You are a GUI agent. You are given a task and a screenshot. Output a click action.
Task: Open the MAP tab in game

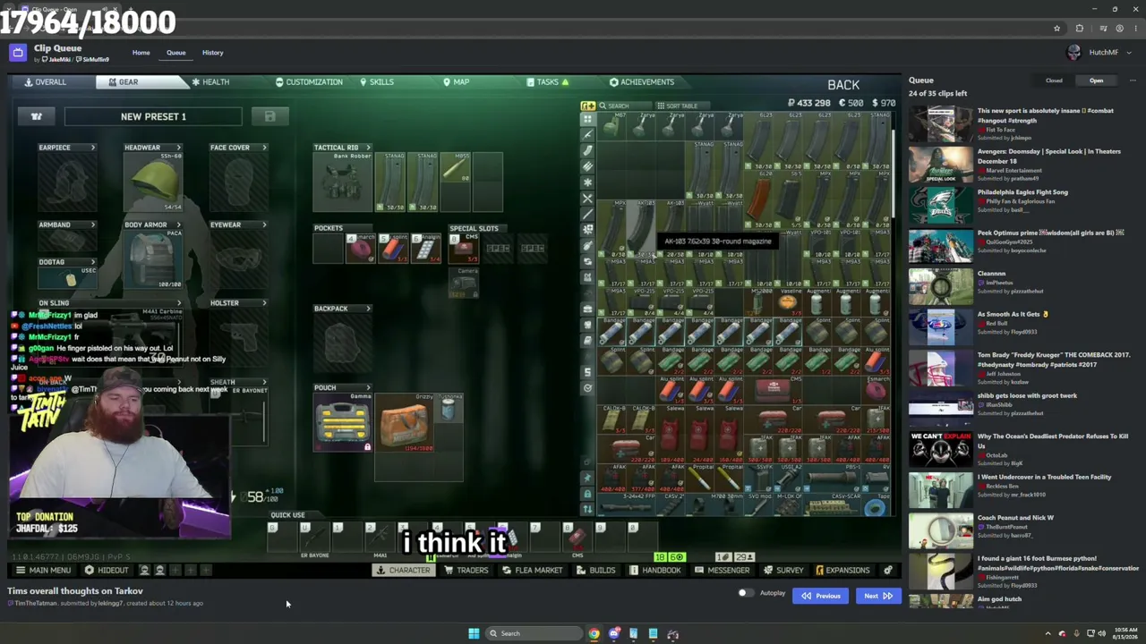[456, 82]
